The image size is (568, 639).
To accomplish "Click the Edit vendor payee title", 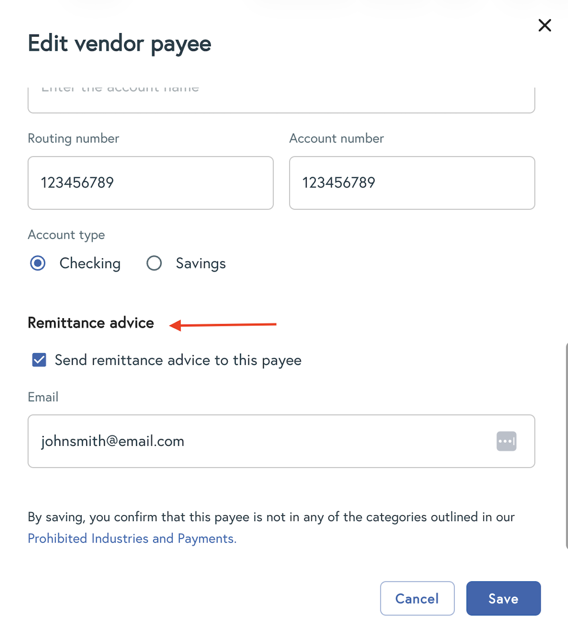I will [119, 43].
